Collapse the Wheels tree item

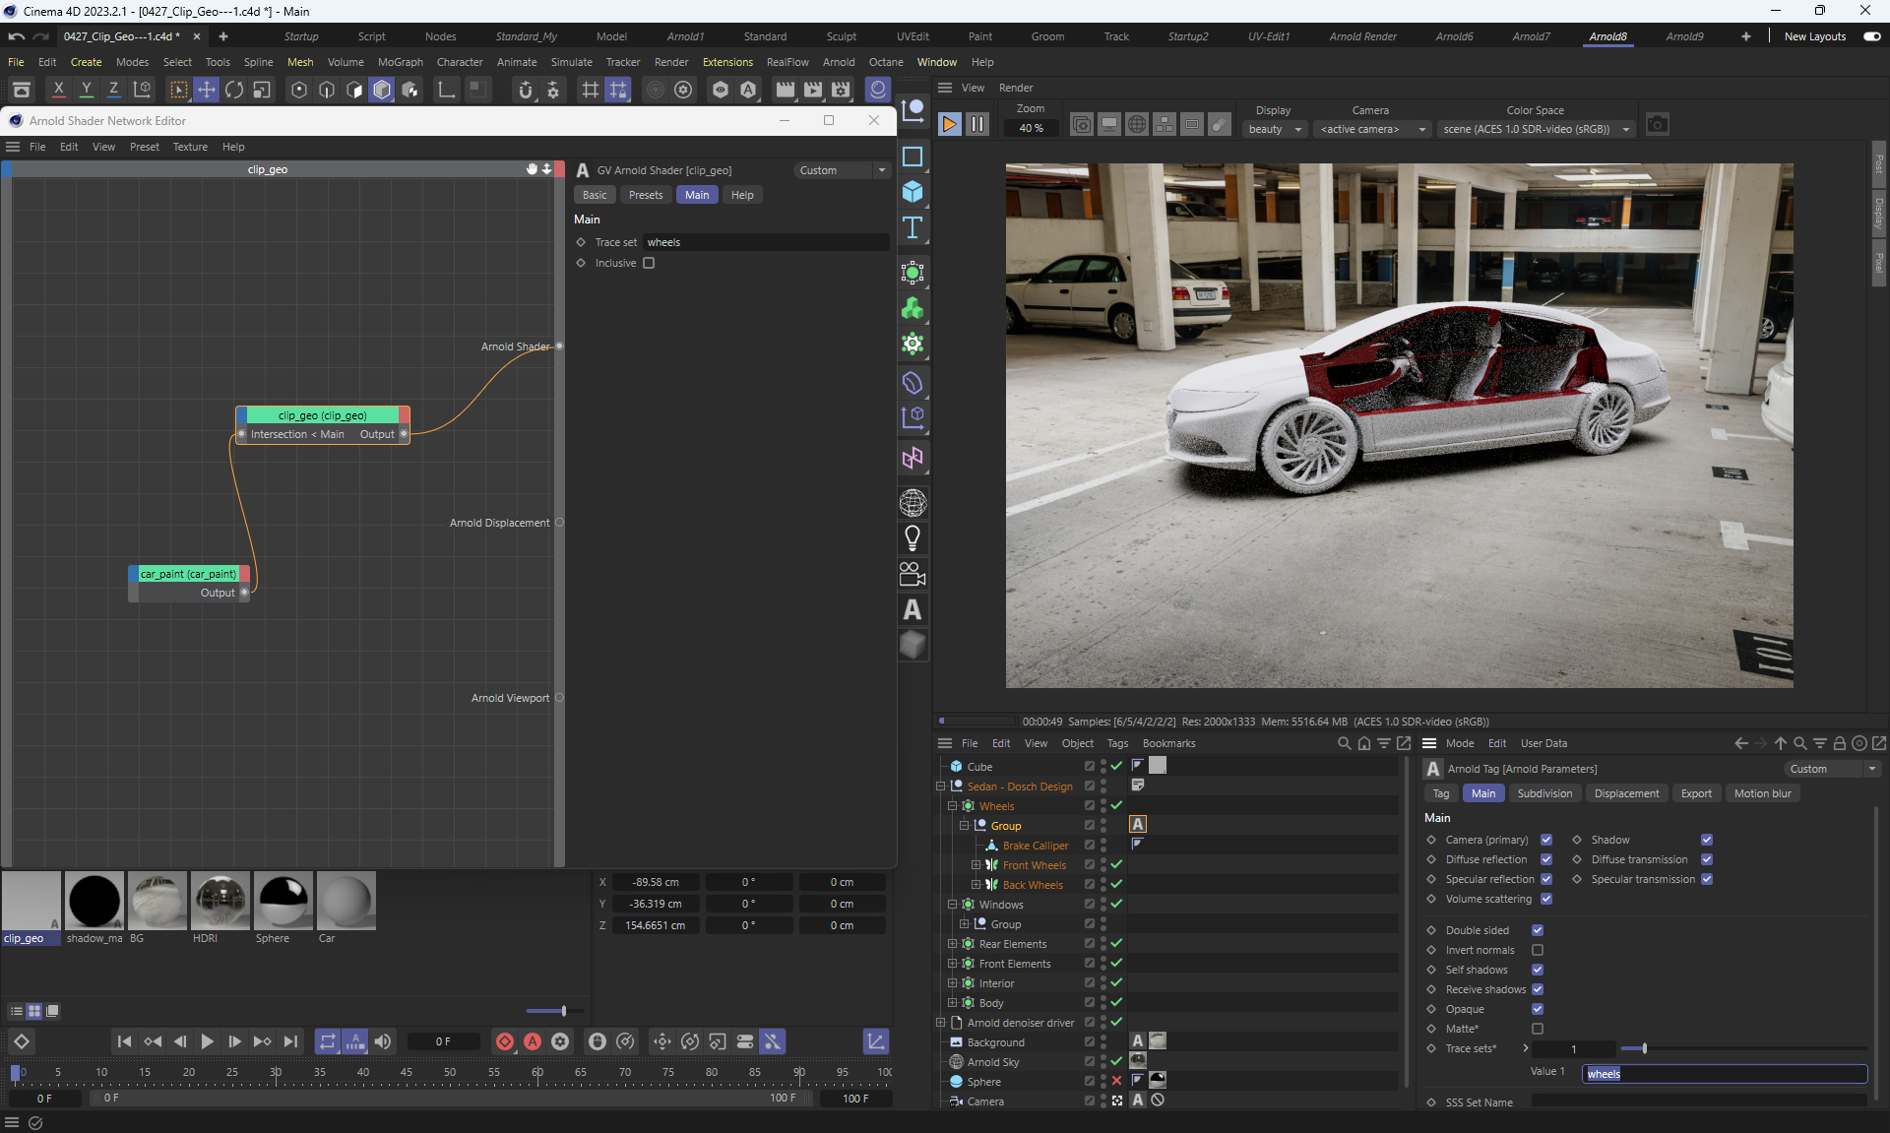click(953, 806)
